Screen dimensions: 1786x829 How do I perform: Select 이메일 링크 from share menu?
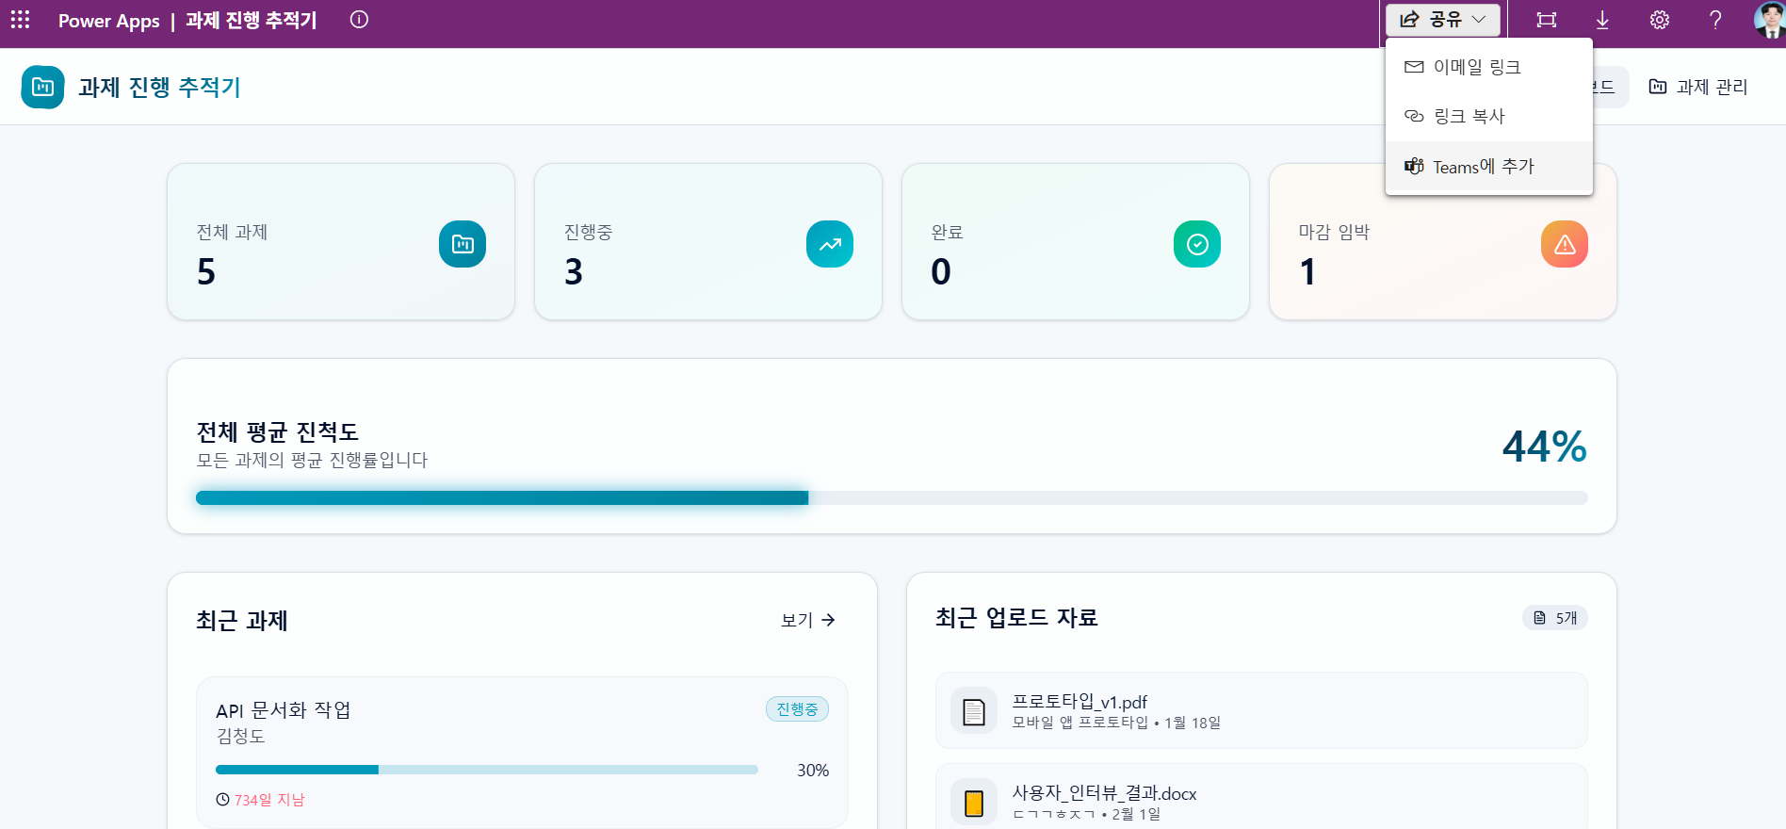(x=1489, y=67)
